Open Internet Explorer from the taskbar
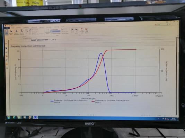Image resolution: width=185 pixels, height=138 pixels. coord(14,117)
